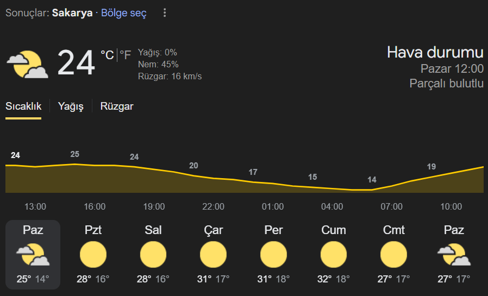488x296 pixels.
Task: Switch temperature unit to °C
Action: pyautogui.click(x=107, y=55)
